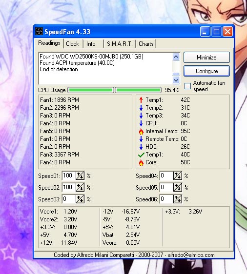
Task: Open the Info tab
Action: point(91,44)
